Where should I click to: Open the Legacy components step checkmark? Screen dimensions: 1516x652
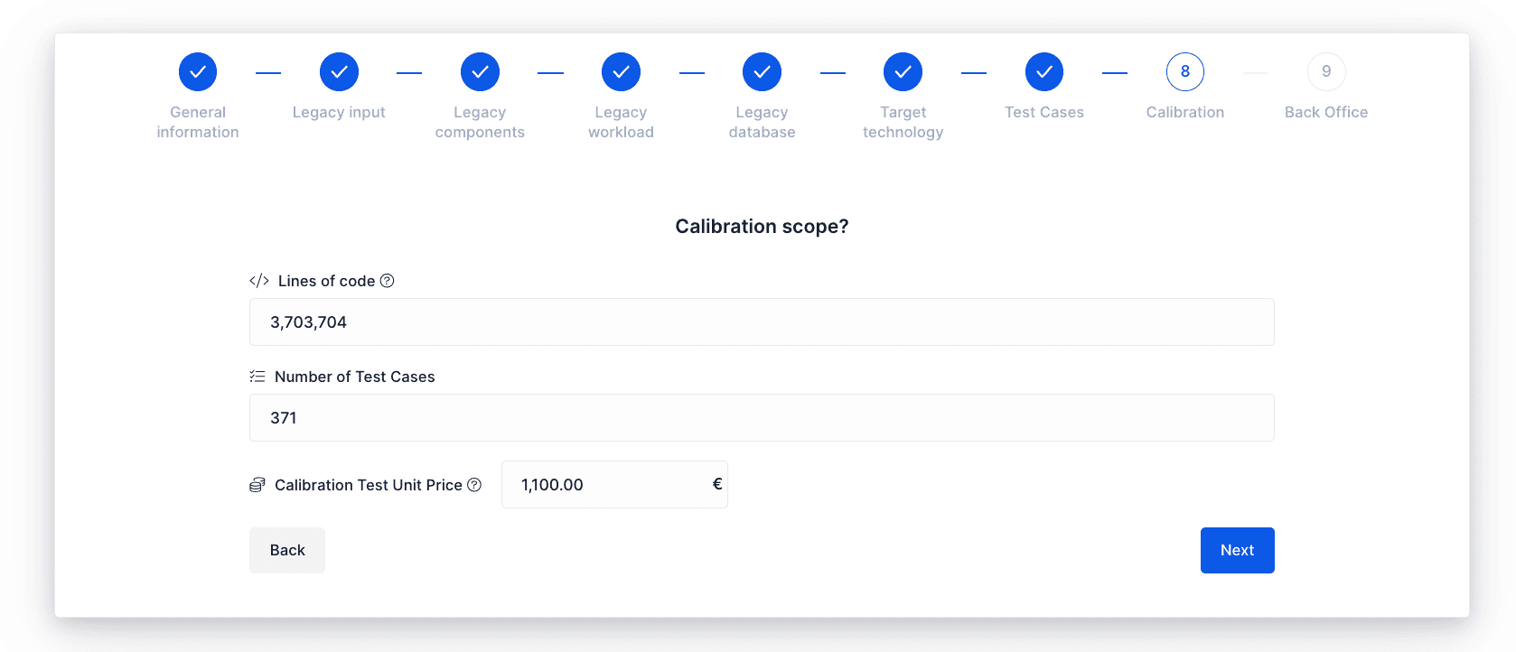tap(480, 72)
